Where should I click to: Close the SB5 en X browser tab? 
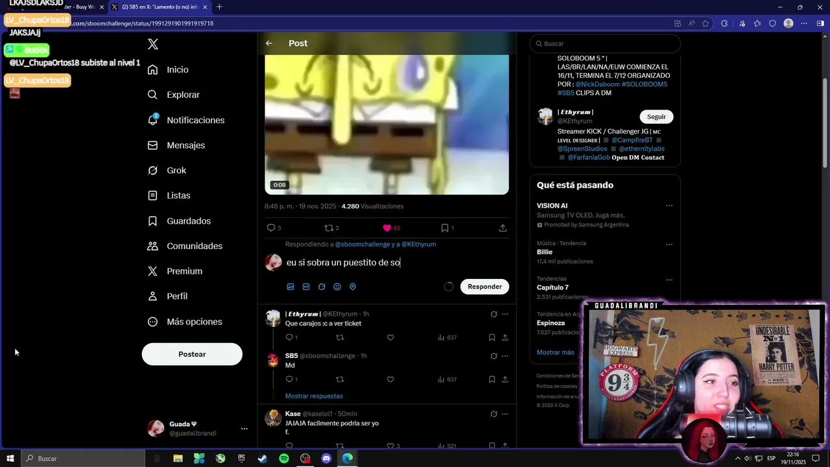(206, 7)
